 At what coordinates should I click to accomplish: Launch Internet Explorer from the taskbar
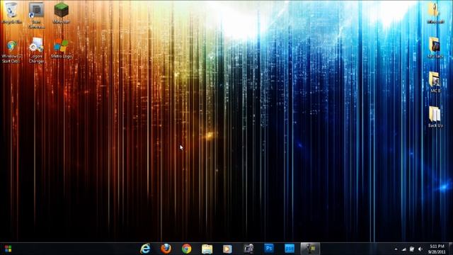(x=145, y=249)
